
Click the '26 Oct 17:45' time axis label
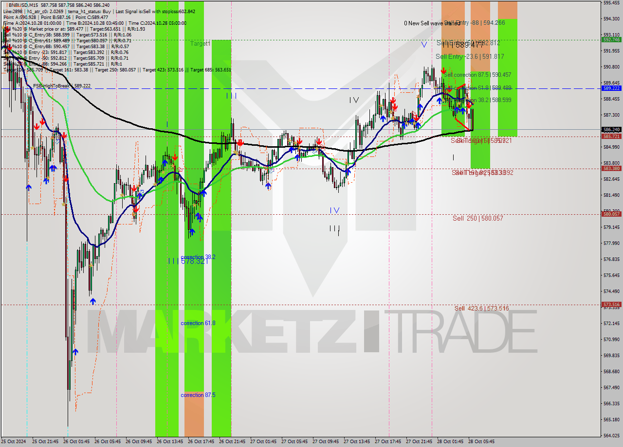[201, 442]
